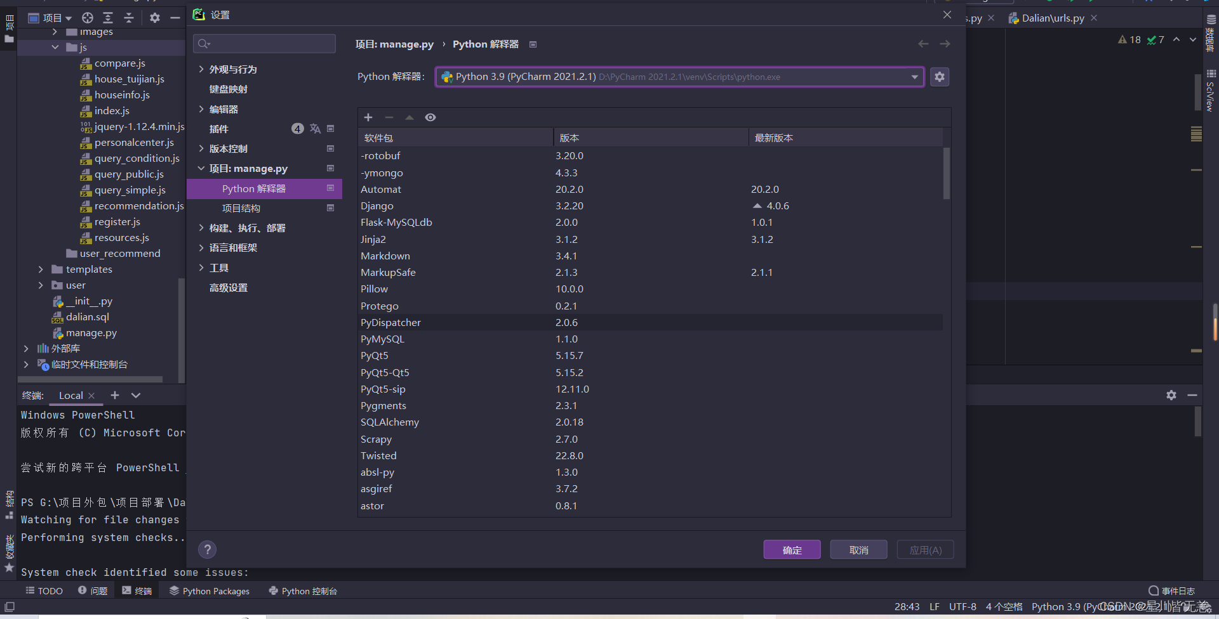This screenshot has height=619, width=1219.
Task: Navigate back arrow in settings
Action: click(923, 44)
